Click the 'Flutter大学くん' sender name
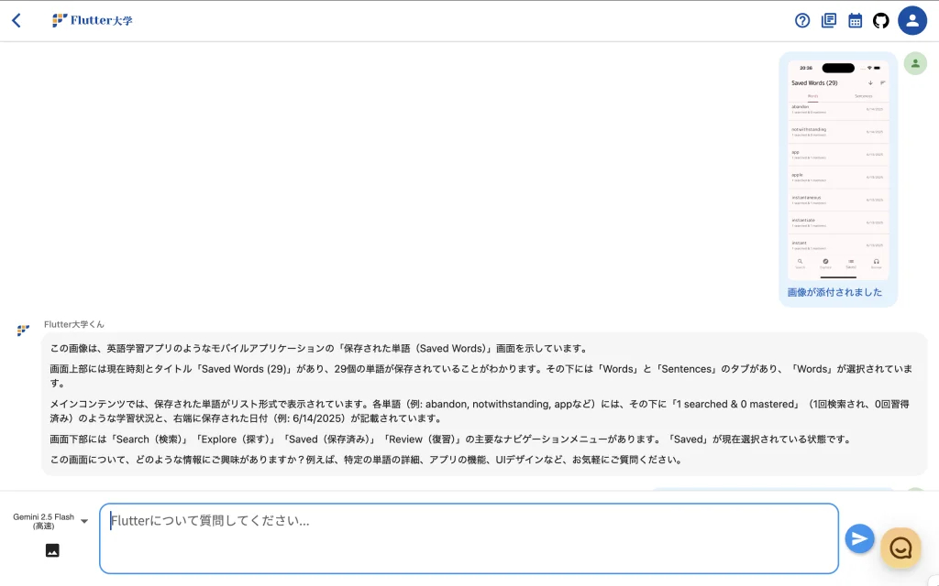Screen dimensions: 939x586 coord(74,324)
